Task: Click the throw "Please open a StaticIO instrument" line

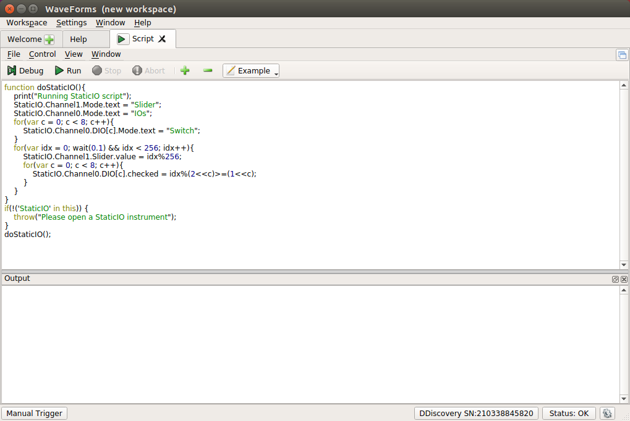Action: click(x=95, y=217)
